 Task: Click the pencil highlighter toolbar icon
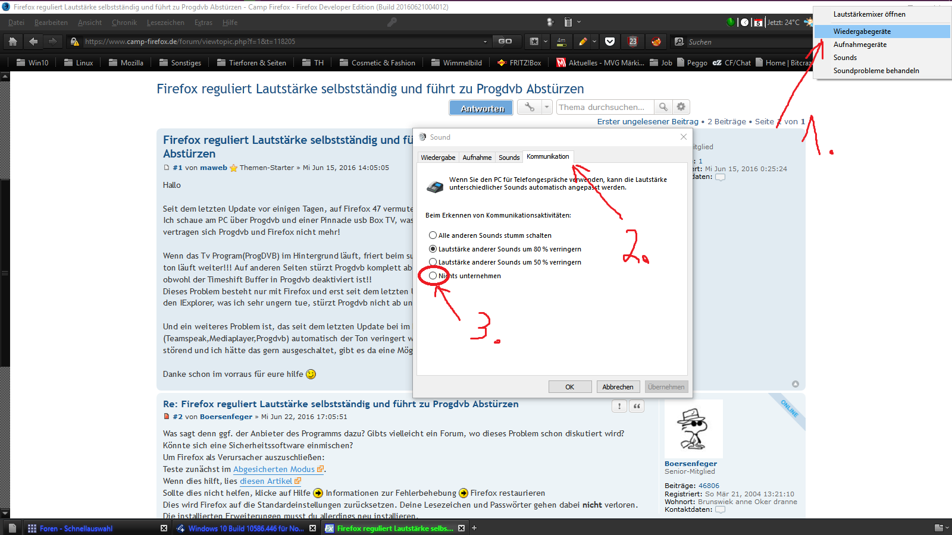[583, 42]
